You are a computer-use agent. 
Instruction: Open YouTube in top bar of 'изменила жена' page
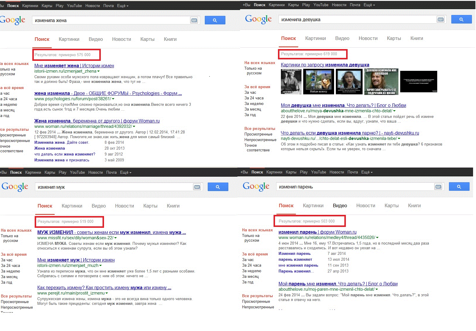[74, 6]
